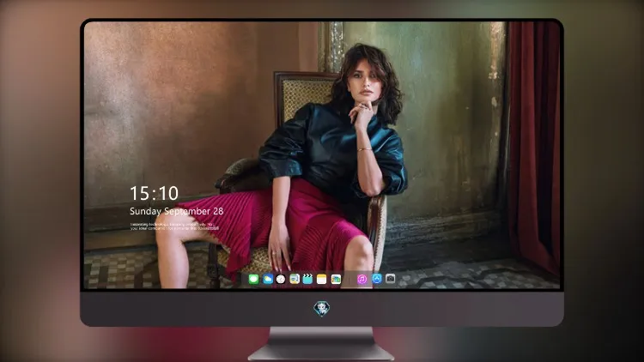Open the Clock app dock icon
Image resolution: width=644 pixels, height=362 pixels.
(281, 279)
